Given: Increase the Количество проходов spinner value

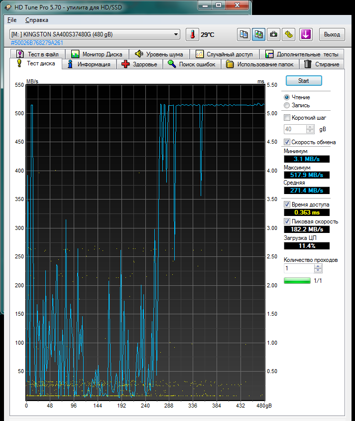Looking at the screenshot, I should click(x=318, y=266).
